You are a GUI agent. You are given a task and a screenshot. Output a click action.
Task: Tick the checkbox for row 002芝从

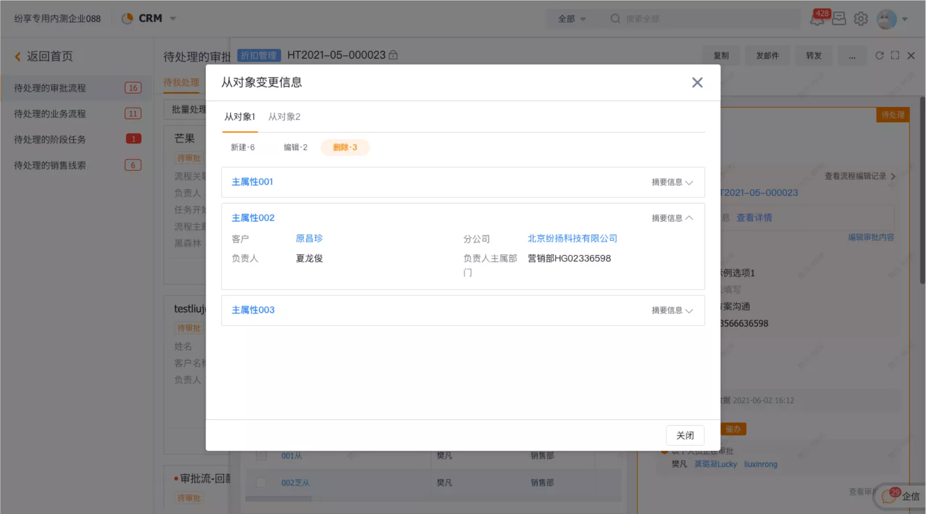261,483
